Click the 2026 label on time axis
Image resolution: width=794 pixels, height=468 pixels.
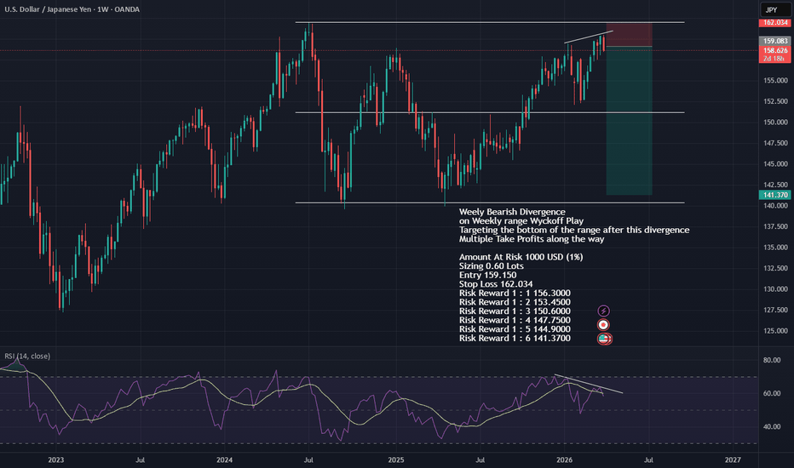567,459
